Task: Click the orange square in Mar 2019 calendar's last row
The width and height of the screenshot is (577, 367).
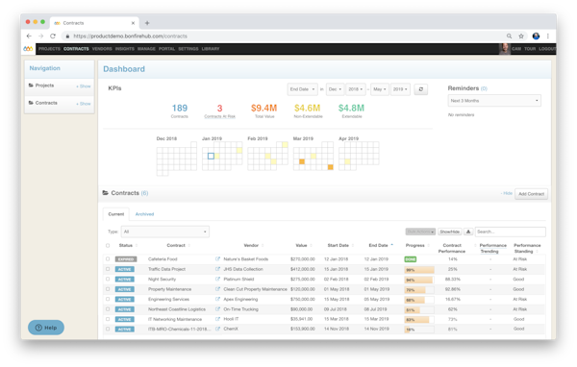Action: [x=331, y=167]
